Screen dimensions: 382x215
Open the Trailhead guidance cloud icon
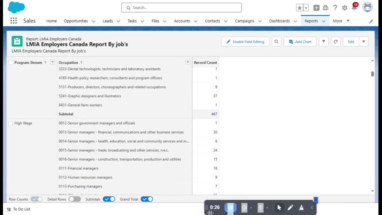[325, 8]
